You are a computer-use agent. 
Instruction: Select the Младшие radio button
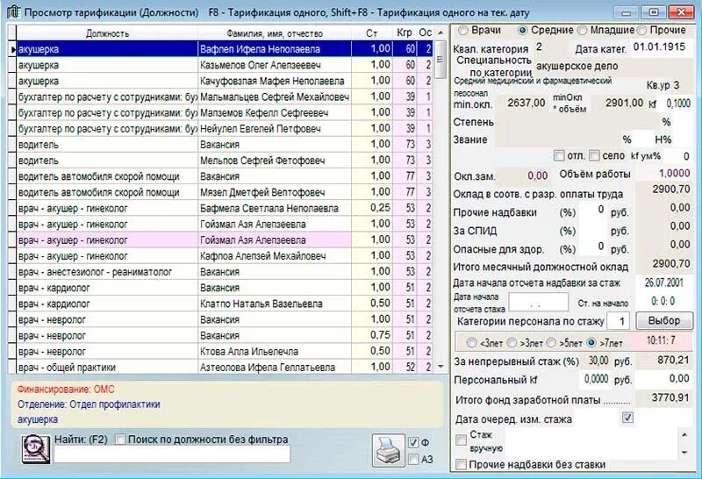(582, 31)
